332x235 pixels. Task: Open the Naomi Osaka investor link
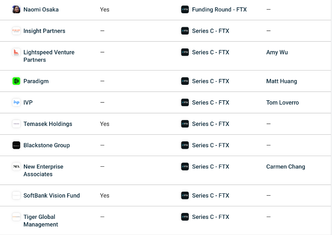[x=41, y=10]
